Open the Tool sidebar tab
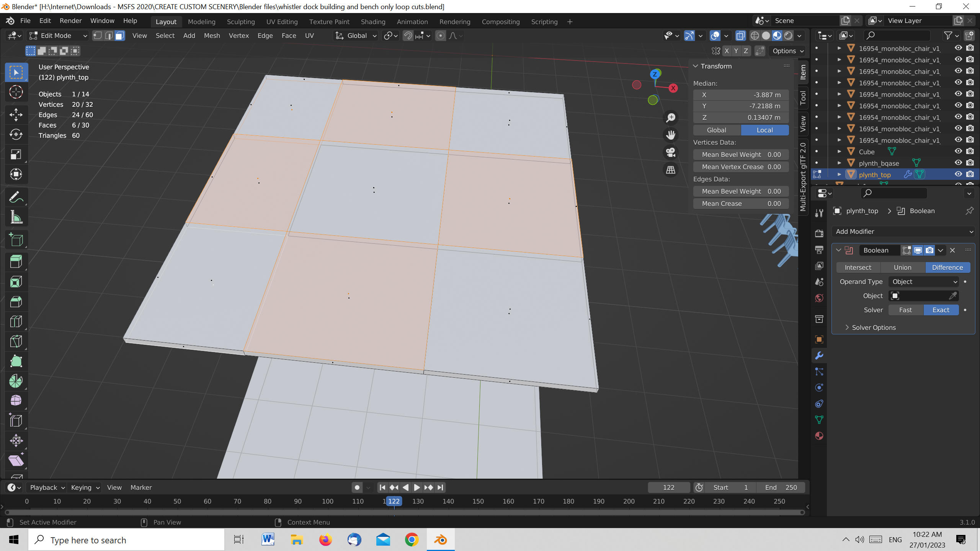This screenshot has width=980, height=551. [x=803, y=98]
